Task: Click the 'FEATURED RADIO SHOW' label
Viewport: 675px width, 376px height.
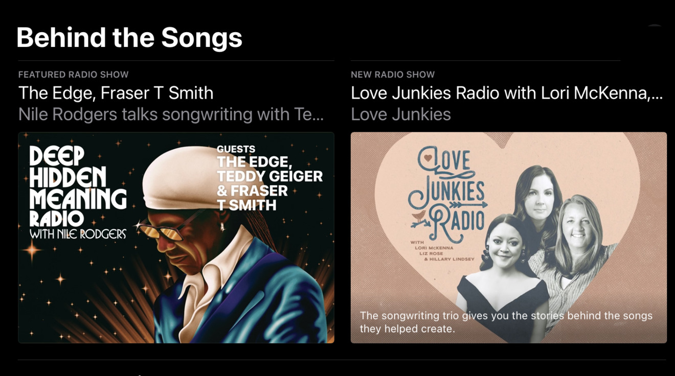Action: pos(74,75)
